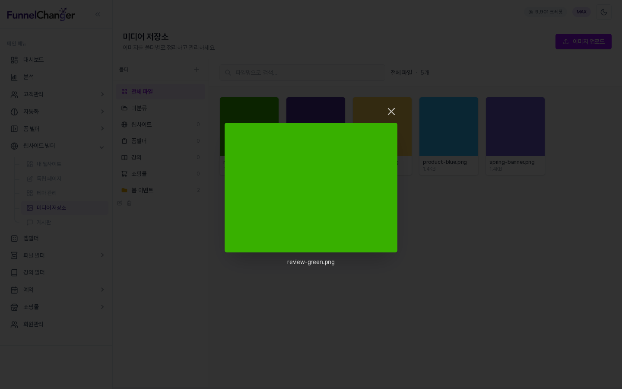The image size is (622, 389).
Task: Open the 폼빌더 folder
Action: coord(161,141)
